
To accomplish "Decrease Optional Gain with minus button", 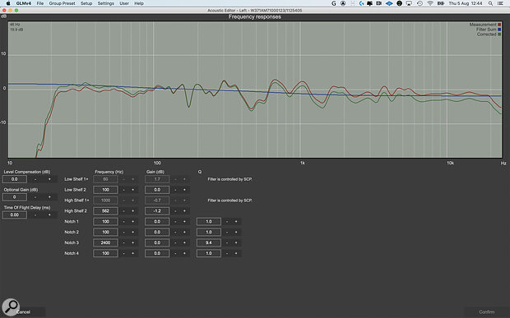I will pyautogui.click(x=35, y=197).
